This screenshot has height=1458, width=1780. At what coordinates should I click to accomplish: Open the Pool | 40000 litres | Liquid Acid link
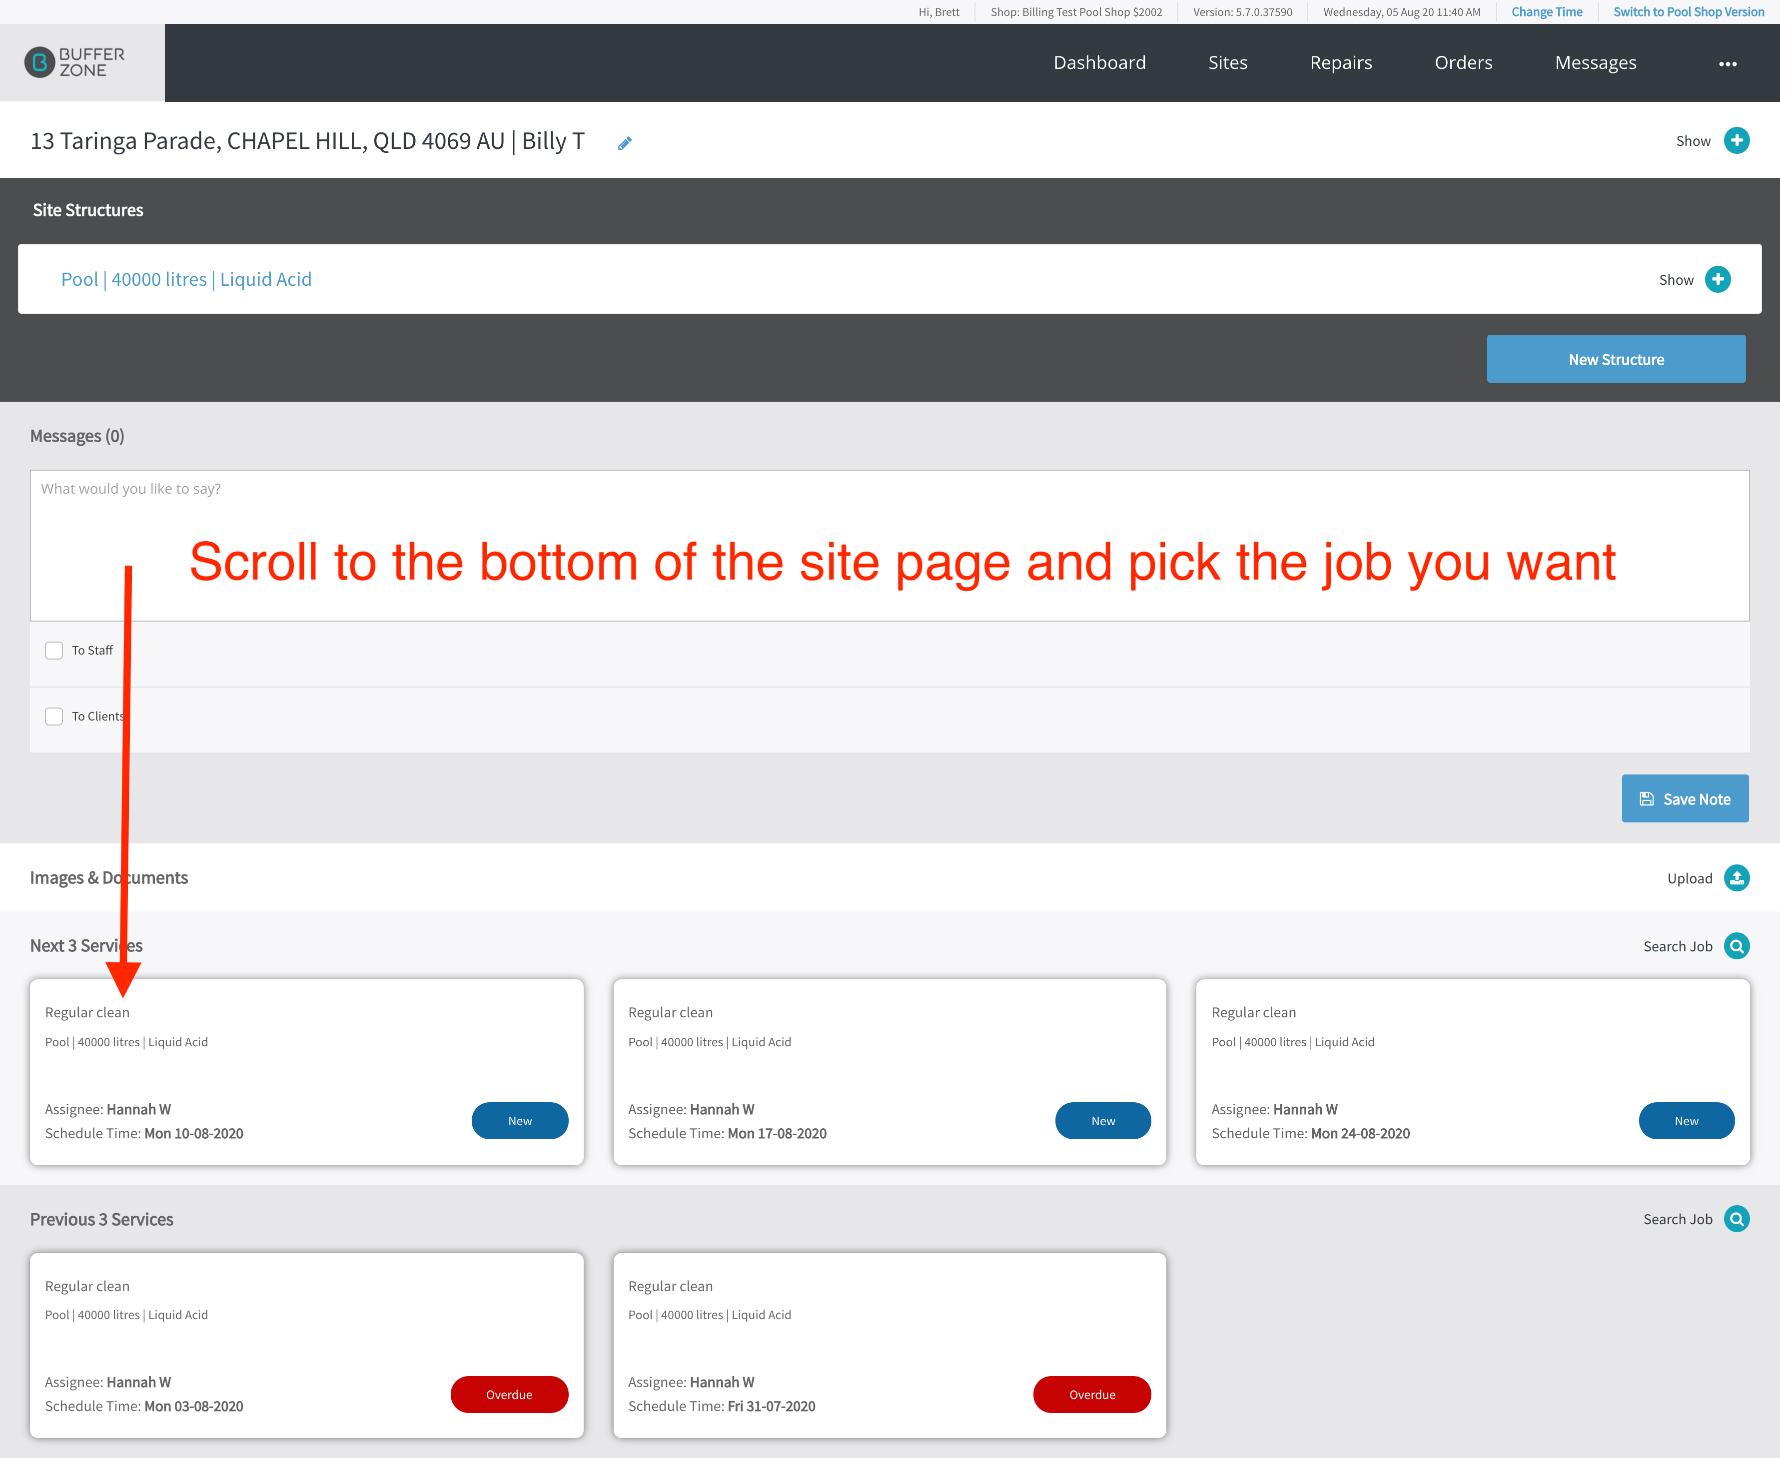coord(185,279)
